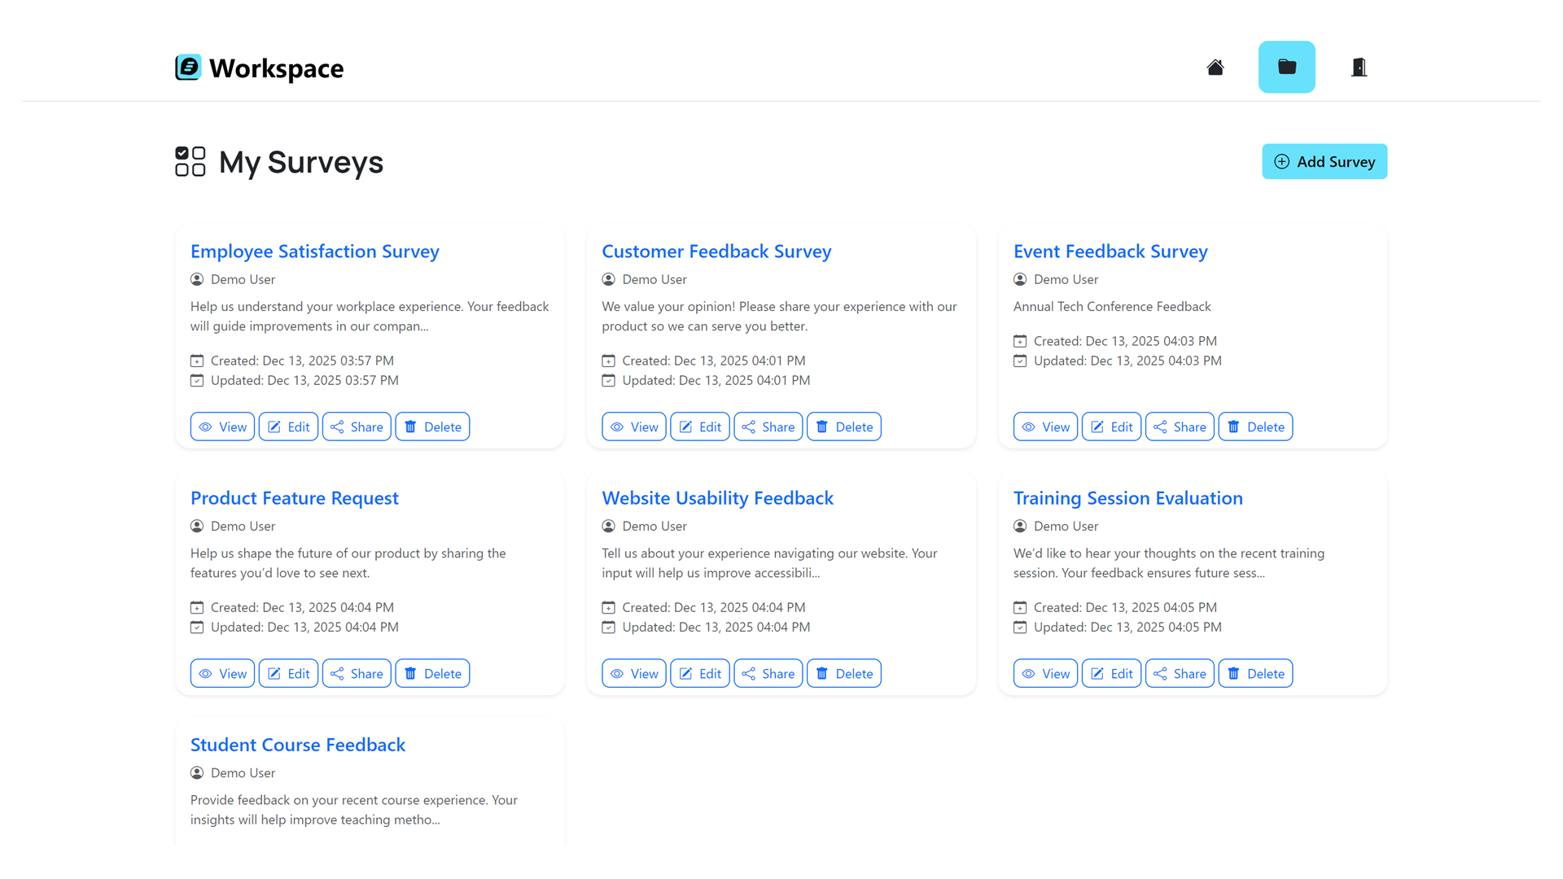
Task: View the Website Usability Feedback survey
Action: (634, 673)
